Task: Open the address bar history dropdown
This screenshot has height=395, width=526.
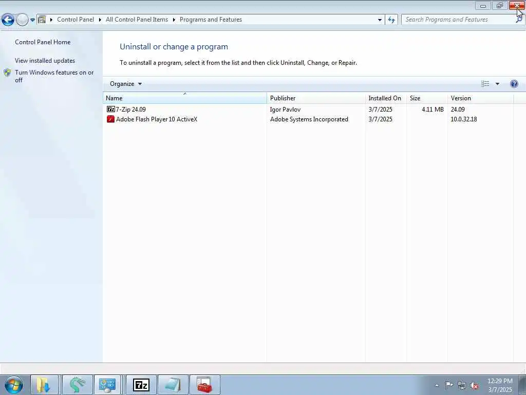Action: pos(380,20)
